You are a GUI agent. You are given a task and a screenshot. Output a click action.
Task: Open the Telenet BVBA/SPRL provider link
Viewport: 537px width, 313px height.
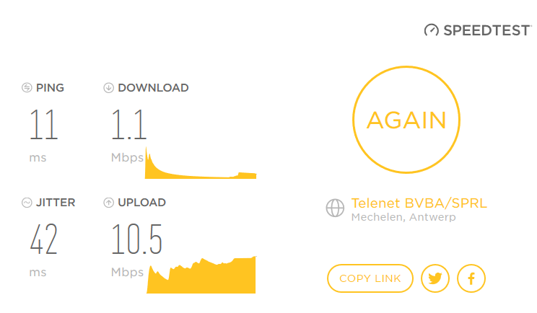click(419, 203)
